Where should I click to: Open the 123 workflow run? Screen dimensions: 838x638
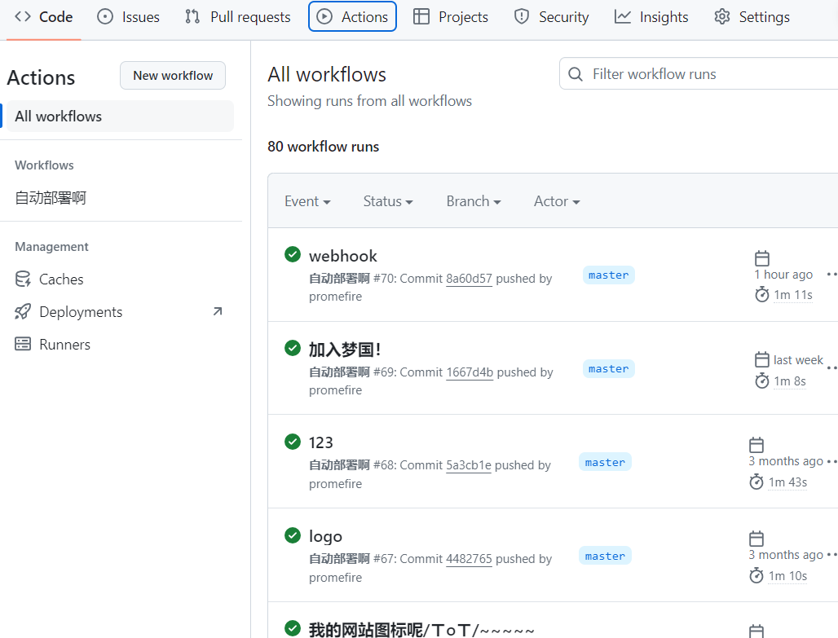pos(320,442)
